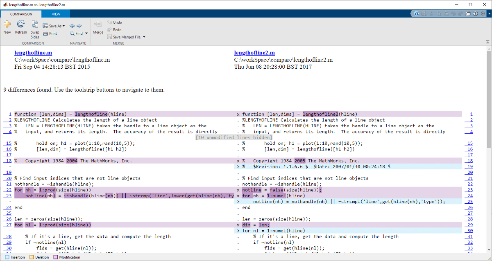Swap Sides of the comparison
Screen dimensions: 492x261
(35, 29)
